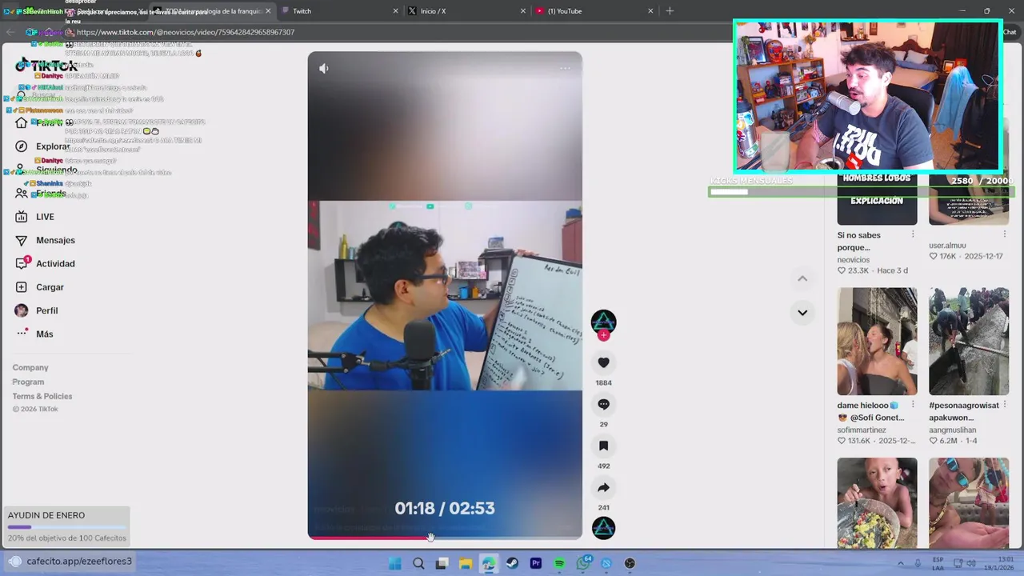
Task: Click the video playback area to pause
Action: 445,295
